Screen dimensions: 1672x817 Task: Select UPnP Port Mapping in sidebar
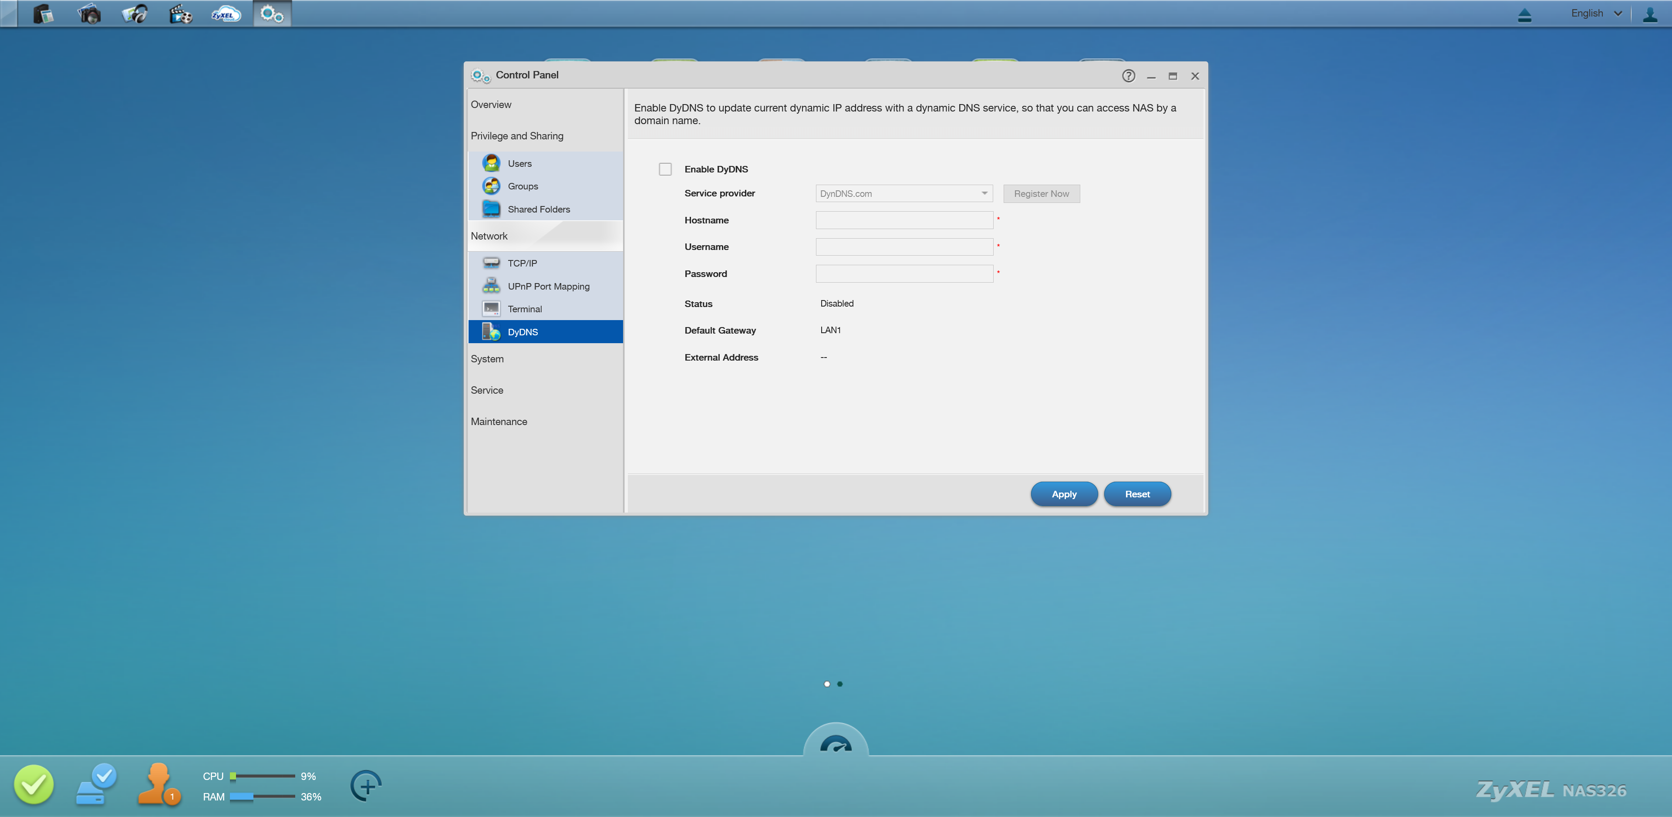pyautogui.click(x=548, y=287)
